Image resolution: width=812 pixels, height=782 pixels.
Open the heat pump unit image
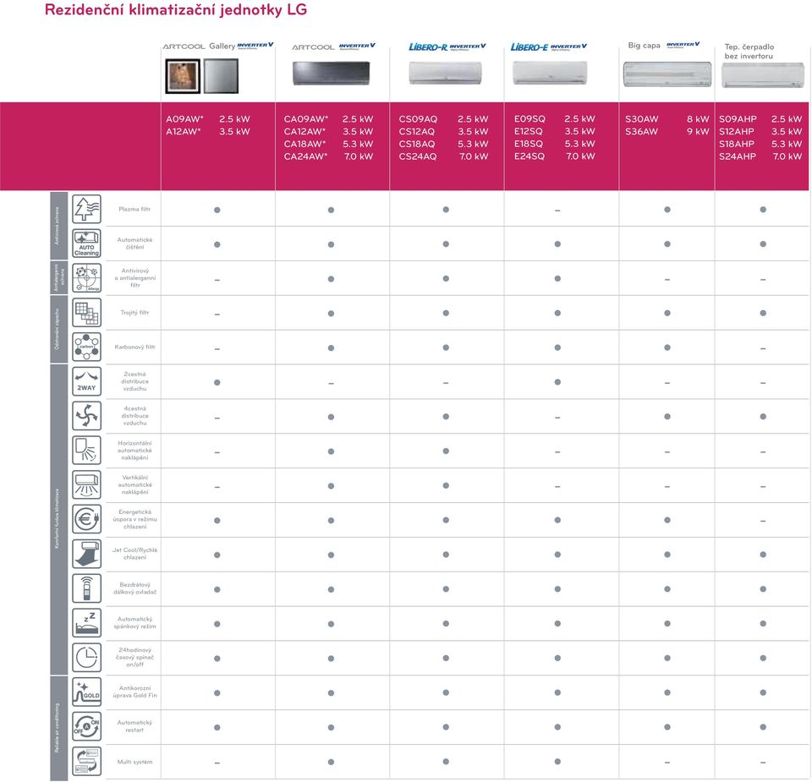pos(763,75)
